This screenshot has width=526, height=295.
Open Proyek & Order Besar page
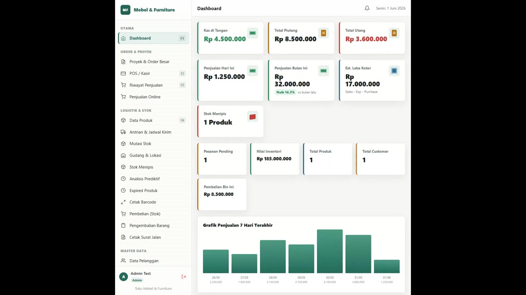(153, 61)
